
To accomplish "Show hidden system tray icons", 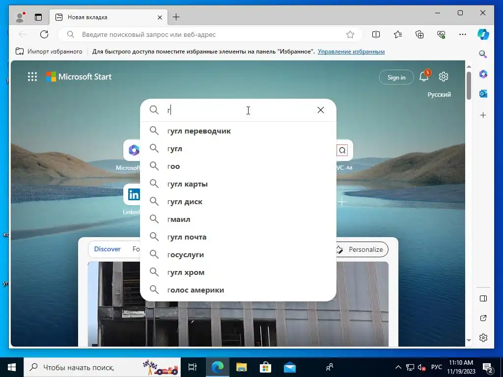I will click(x=398, y=367).
